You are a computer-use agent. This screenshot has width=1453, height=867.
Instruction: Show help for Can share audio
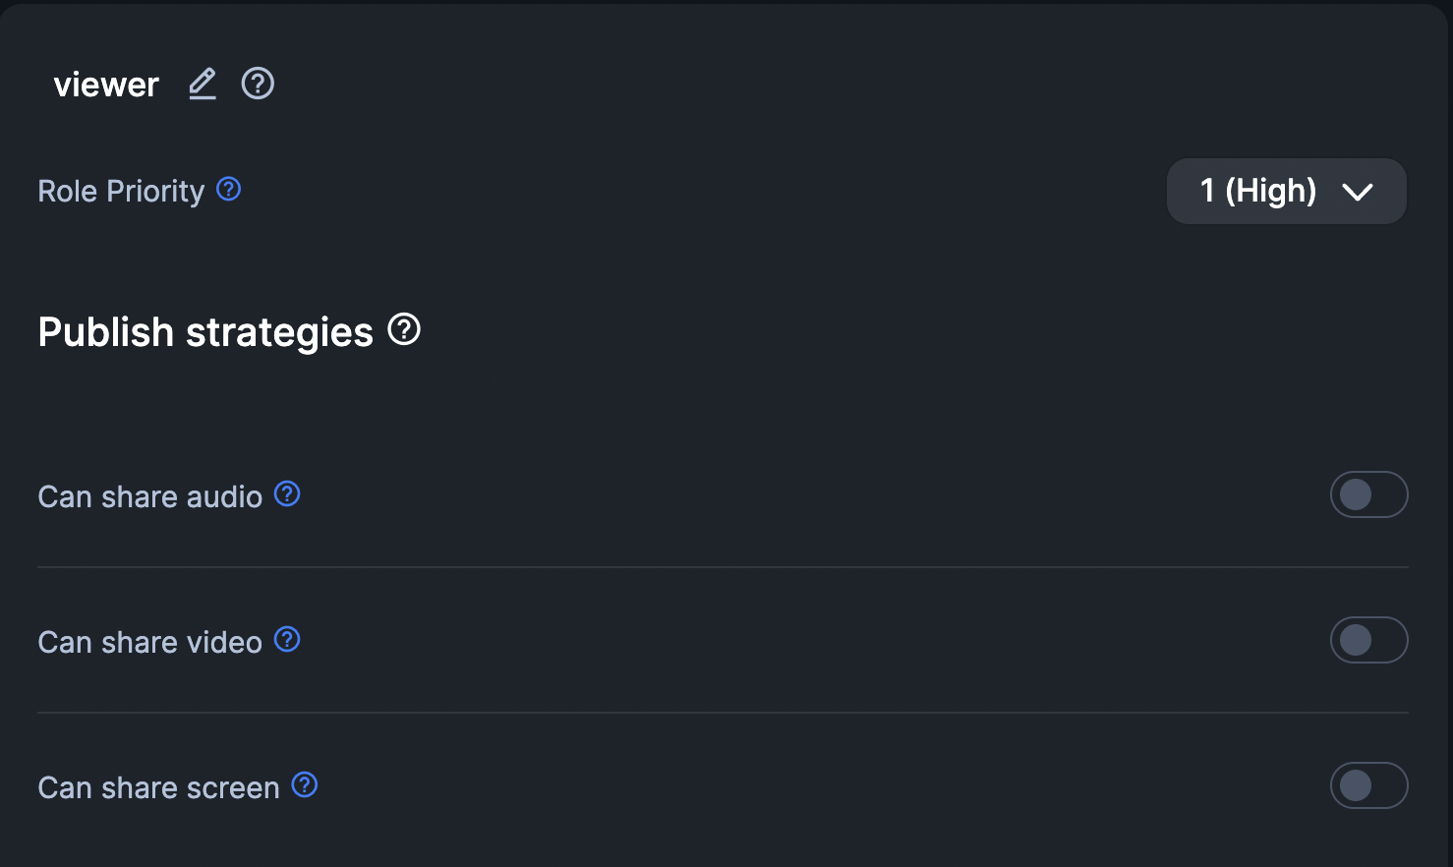(x=287, y=493)
